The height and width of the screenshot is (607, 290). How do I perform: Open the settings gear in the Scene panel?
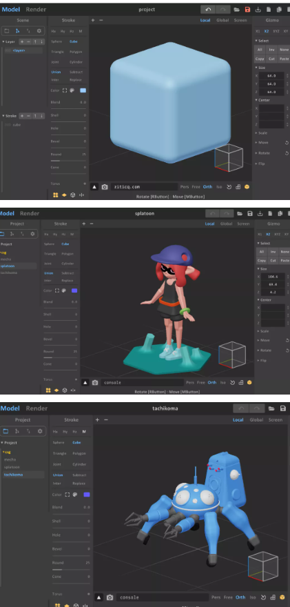tap(39, 31)
